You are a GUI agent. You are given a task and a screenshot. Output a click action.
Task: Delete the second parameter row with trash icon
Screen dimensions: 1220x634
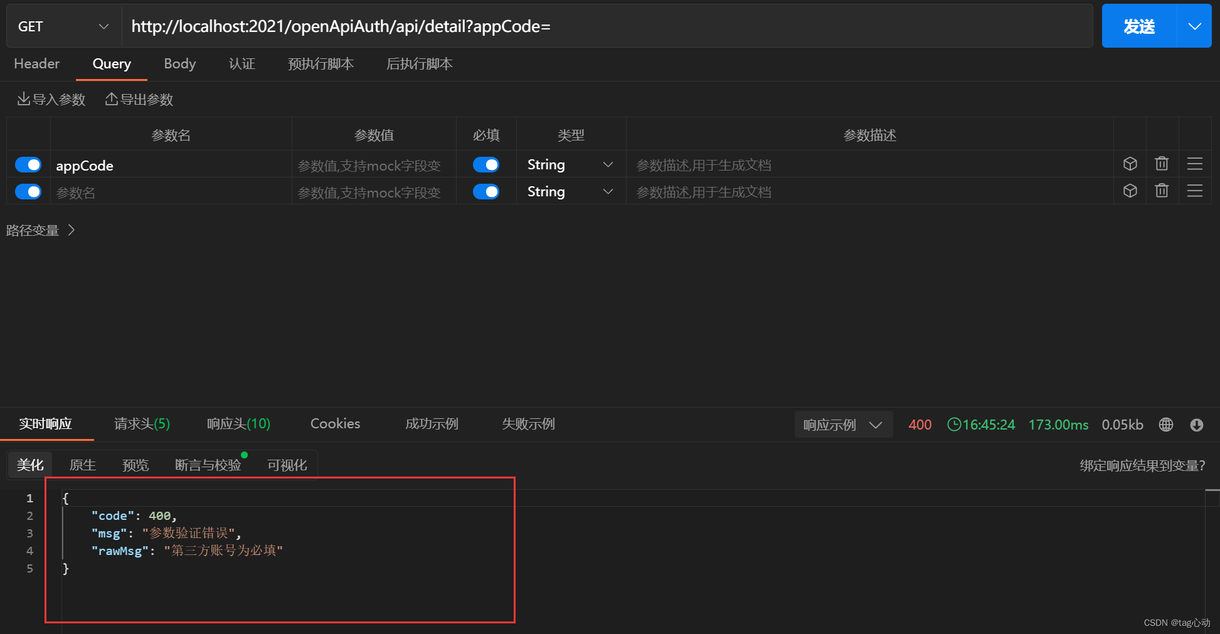[1162, 191]
